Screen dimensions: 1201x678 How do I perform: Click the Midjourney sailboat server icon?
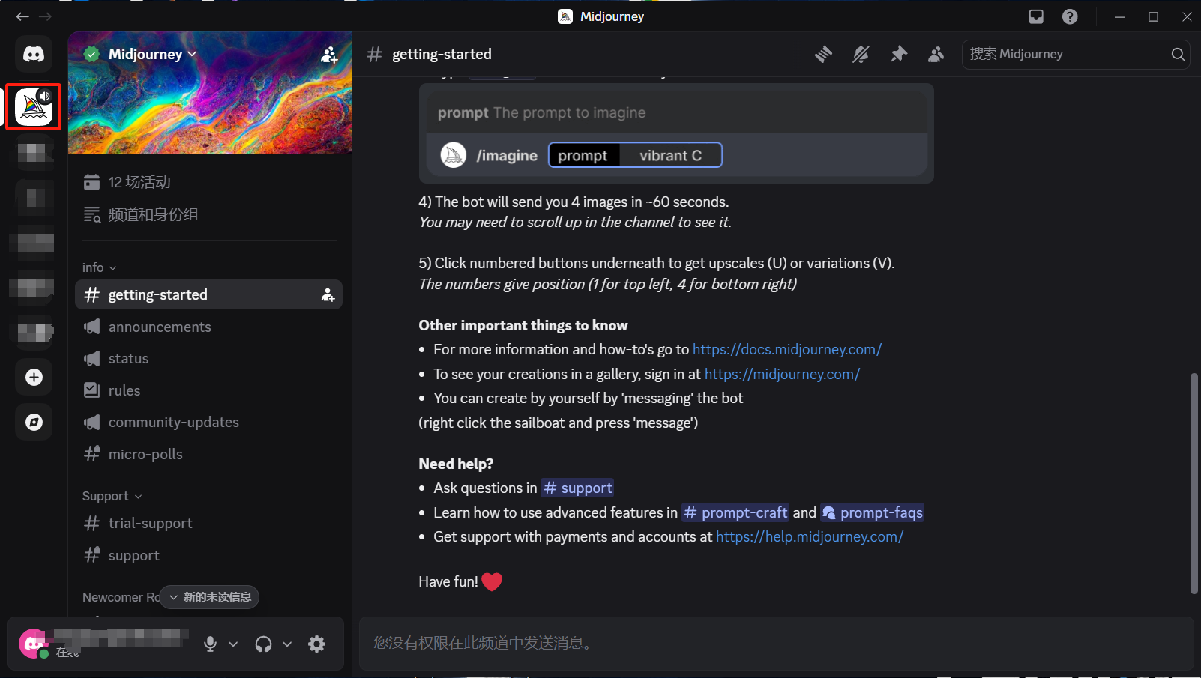coord(34,107)
